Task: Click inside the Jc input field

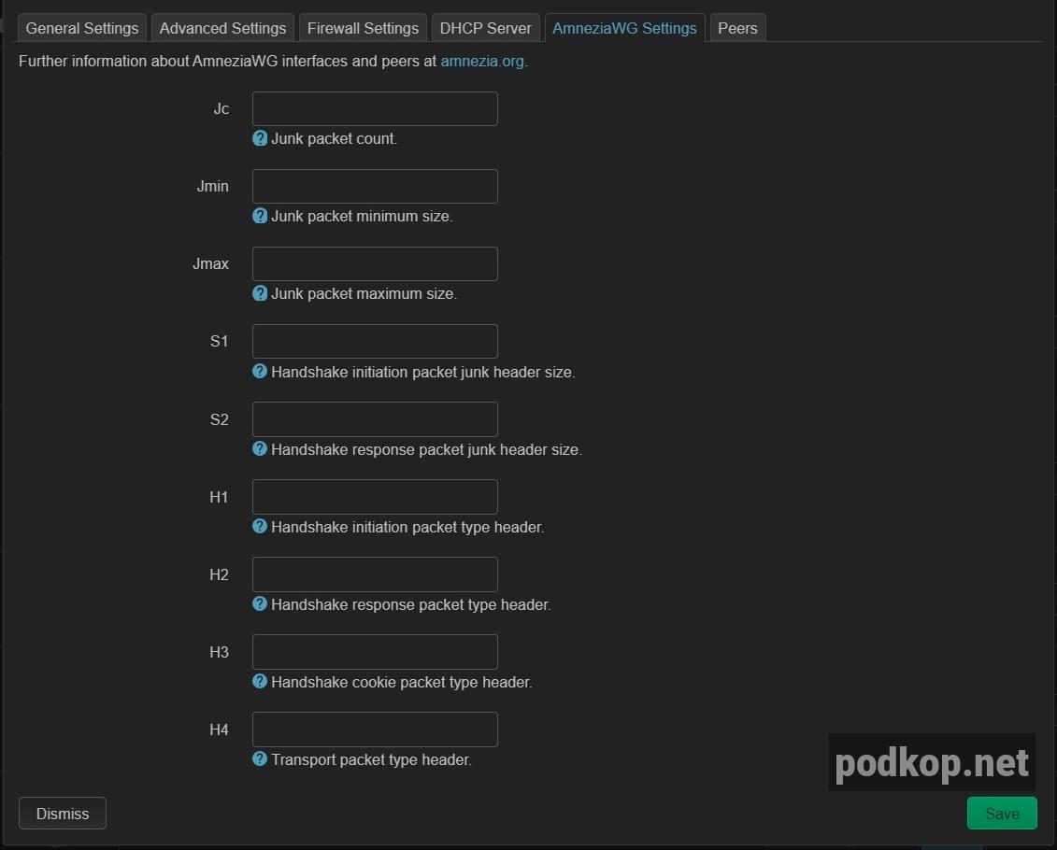Action: click(374, 108)
